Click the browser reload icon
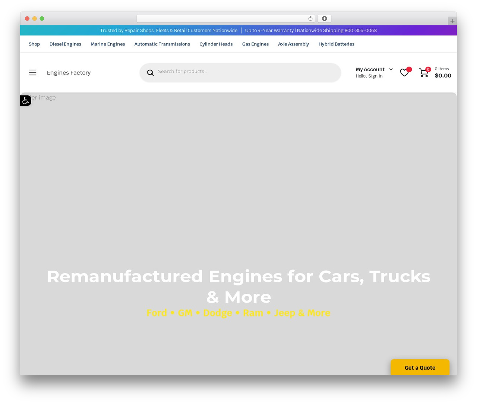The height and width of the screenshot is (404, 477). click(x=310, y=19)
